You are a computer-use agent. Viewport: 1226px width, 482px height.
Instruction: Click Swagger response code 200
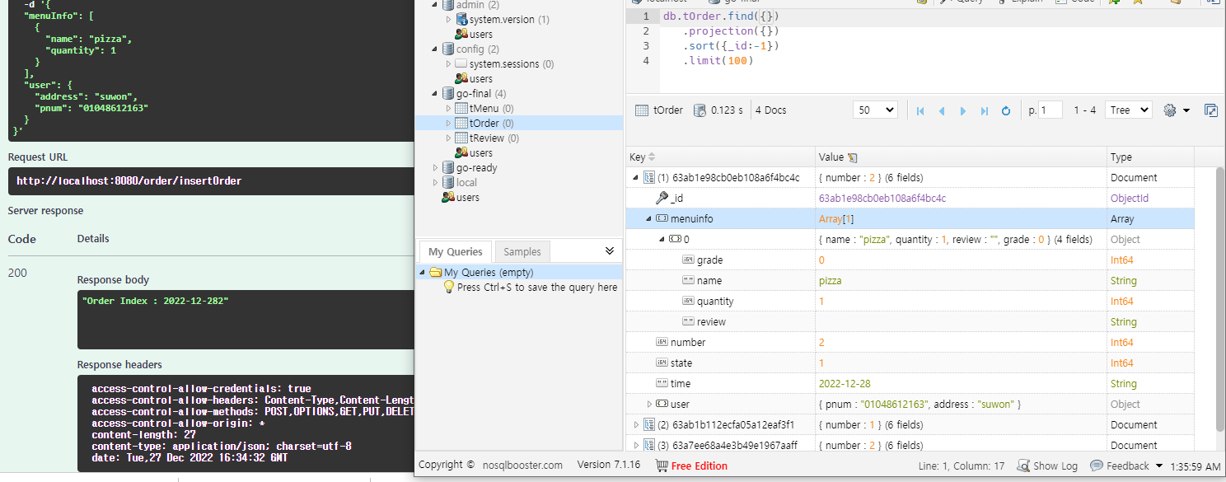(x=17, y=273)
